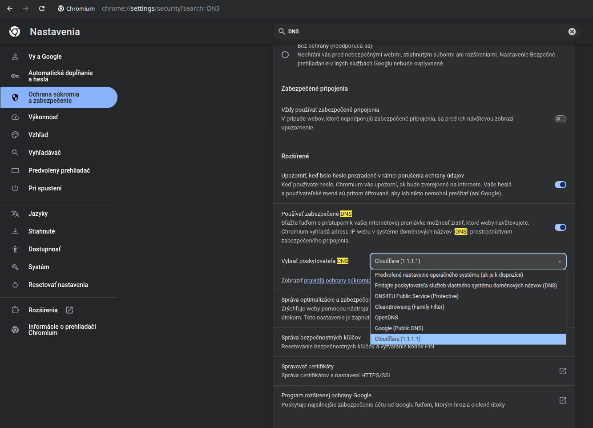Go back using the back arrow

click(x=10, y=8)
